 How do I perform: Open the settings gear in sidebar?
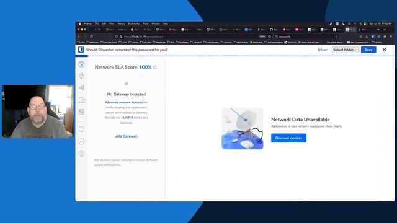pyautogui.click(x=81, y=153)
